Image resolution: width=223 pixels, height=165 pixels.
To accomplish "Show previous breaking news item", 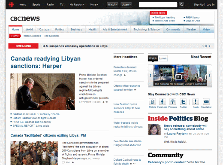I will point(203,46).
